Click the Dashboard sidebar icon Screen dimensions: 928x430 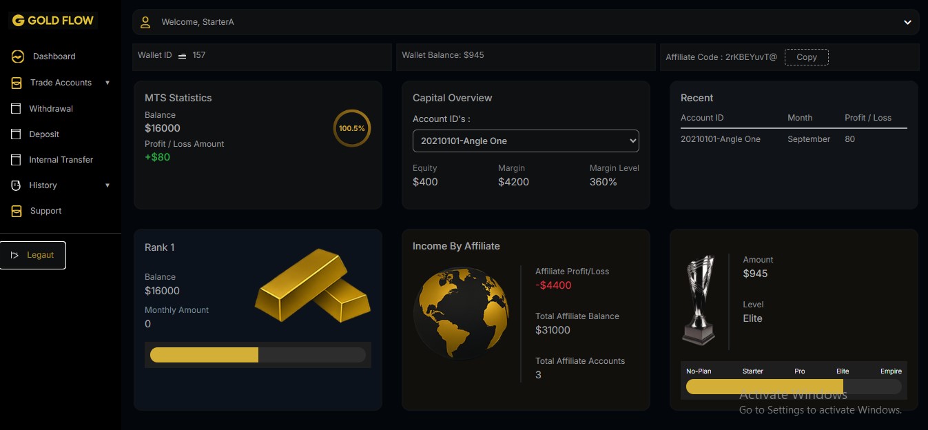coord(18,57)
